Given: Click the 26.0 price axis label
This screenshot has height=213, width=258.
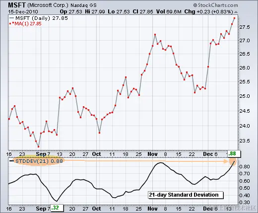Looking at the screenshot, I should (x=245, y=68).
